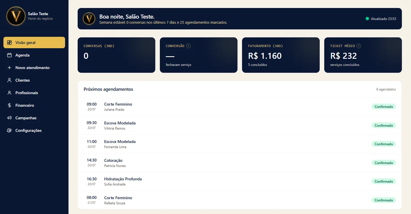Click the Campanhas speaker icon
The height and width of the screenshot is (214, 411).
(9, 118)
